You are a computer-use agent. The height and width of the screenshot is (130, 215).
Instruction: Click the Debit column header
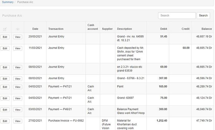pyautogui.click(x=164, y=29)
